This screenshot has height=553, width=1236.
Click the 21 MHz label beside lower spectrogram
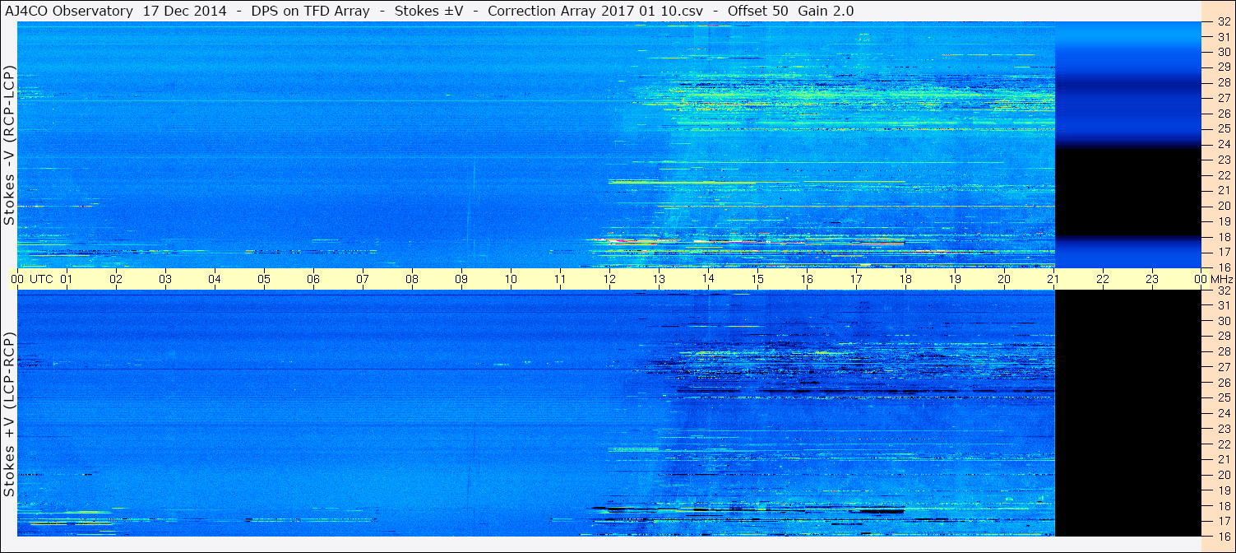coord(1224,459)
